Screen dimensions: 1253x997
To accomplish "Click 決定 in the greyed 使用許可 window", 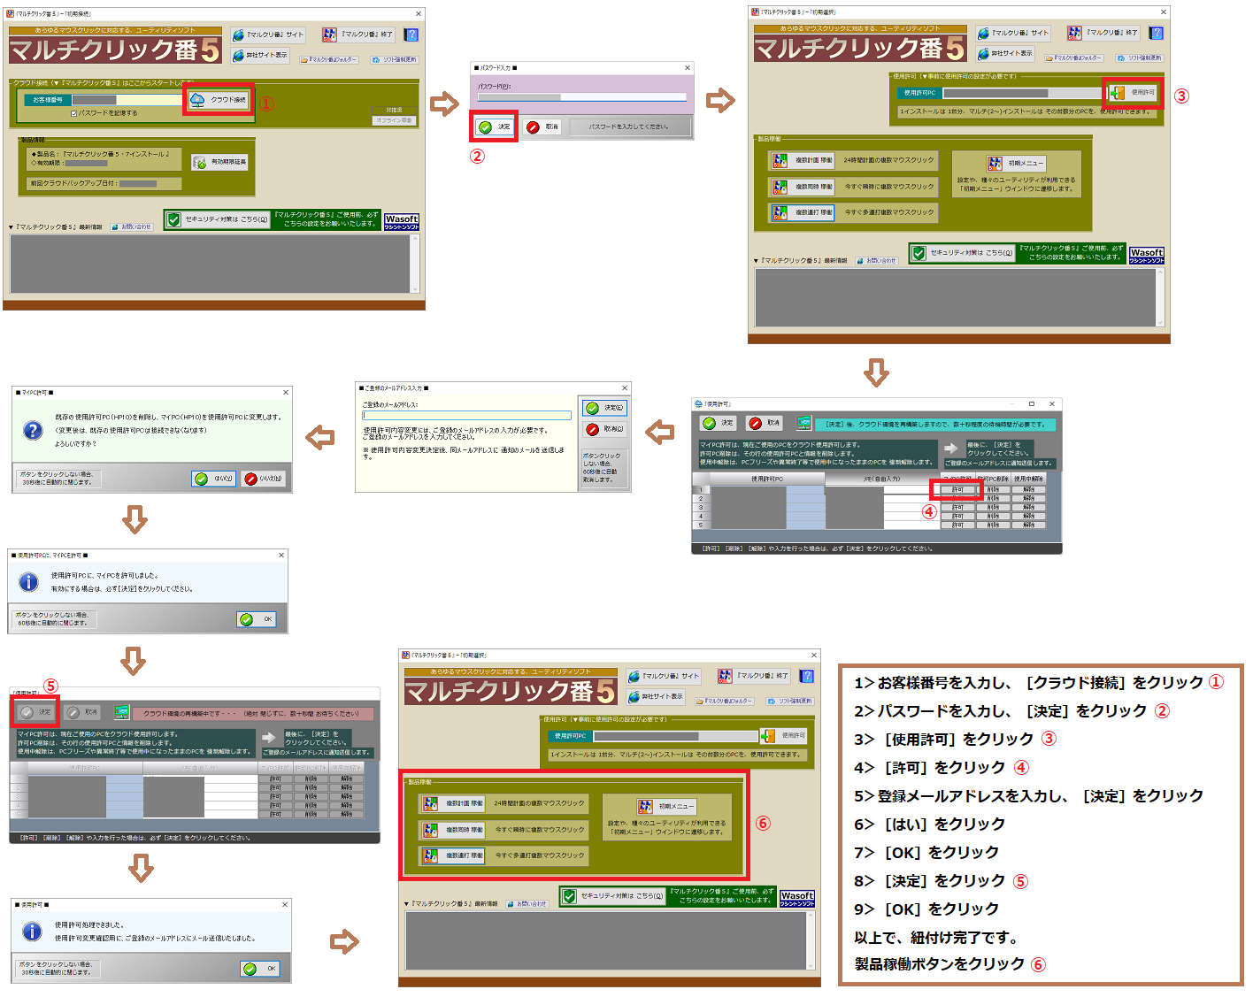I will click(36, 712).
